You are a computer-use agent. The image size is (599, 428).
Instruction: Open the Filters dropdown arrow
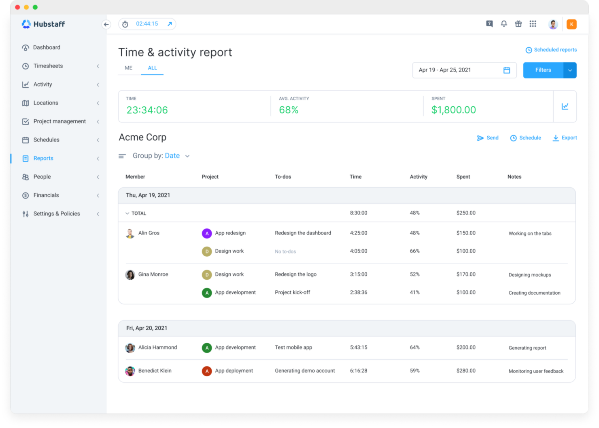pyautogui.click(x=570, y=70)
